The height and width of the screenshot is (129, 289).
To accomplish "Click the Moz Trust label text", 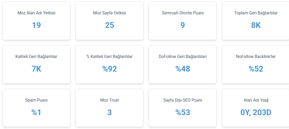I will (109, 100).
